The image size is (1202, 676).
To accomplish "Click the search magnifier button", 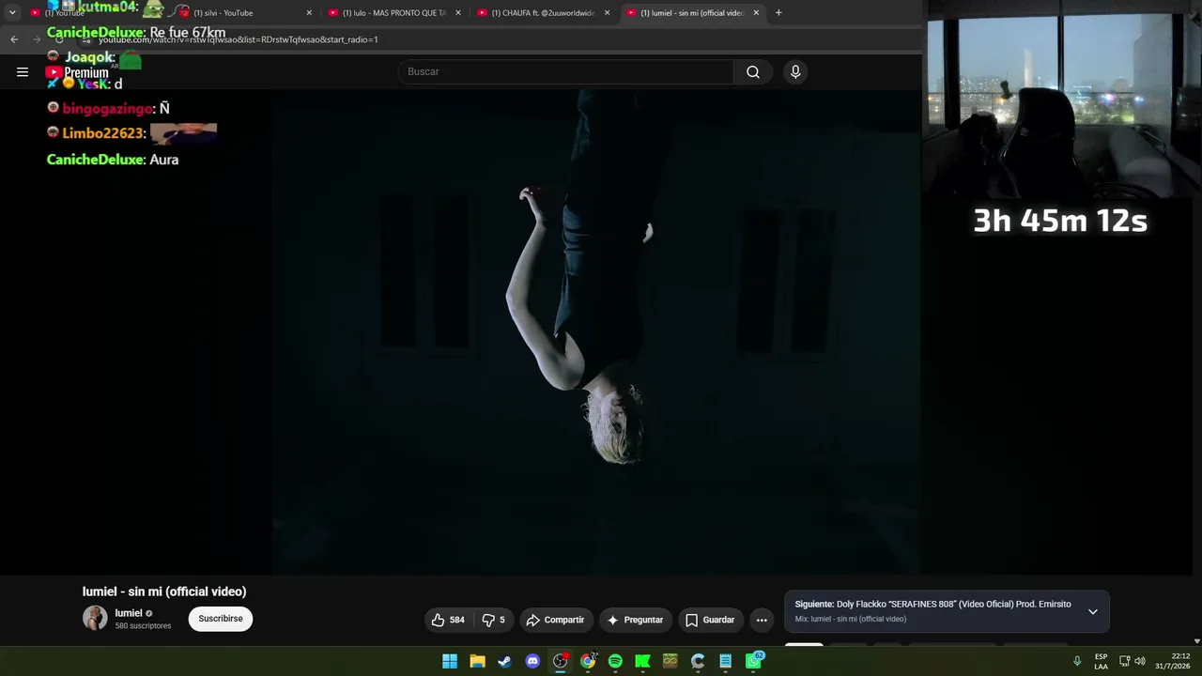I will [753, 71].
